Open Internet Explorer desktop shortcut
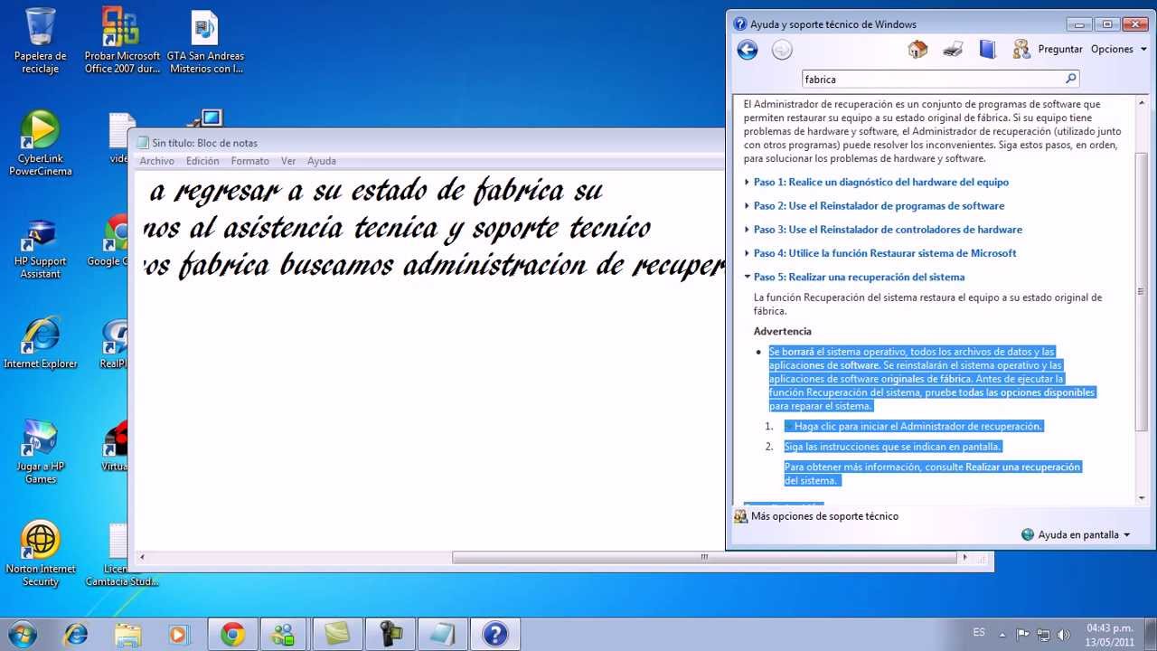The width and height of the screenshot is (1157, 651). pyautogui.click(x=41, y=344)
